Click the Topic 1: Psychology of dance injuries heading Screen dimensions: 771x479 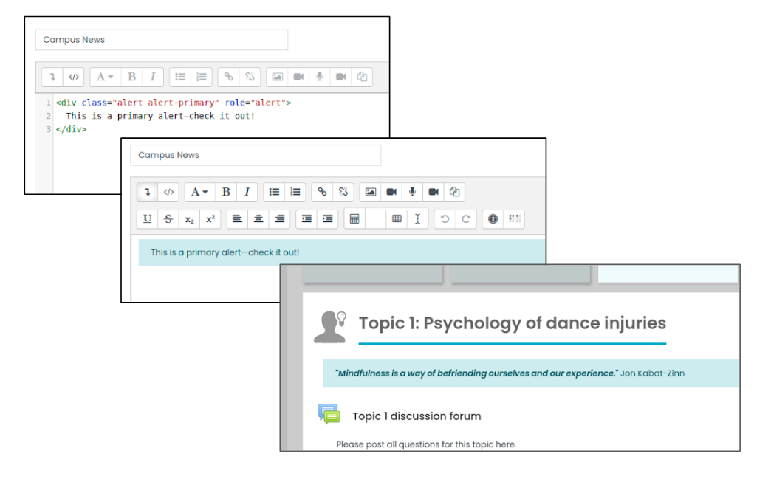512,323
